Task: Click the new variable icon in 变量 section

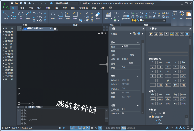Action: click(151, 113)
